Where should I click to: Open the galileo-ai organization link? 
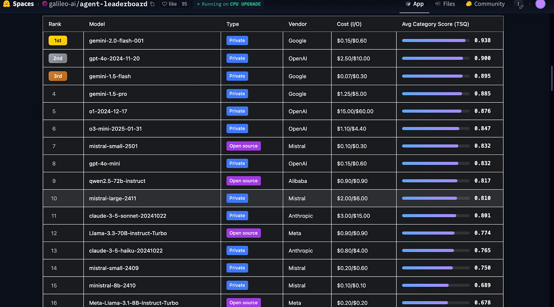point(62,4)
